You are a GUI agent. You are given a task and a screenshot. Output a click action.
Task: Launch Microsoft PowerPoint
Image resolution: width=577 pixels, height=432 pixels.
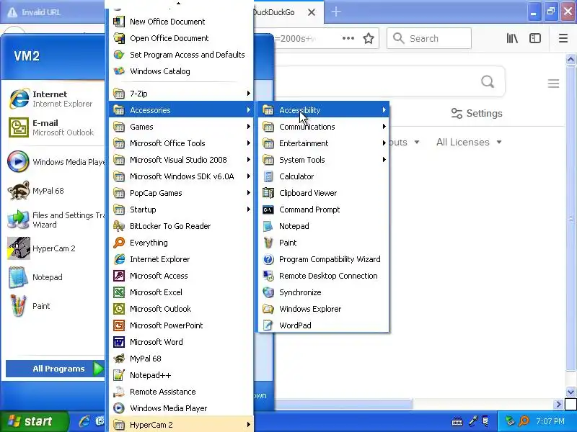pyautogui.click(x=181, y=325)
